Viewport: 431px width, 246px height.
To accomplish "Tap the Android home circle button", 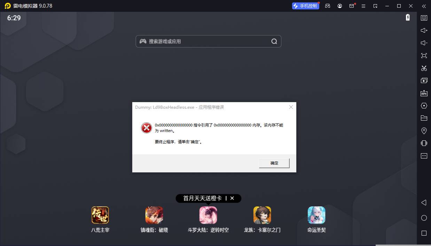I will (424, 218).
